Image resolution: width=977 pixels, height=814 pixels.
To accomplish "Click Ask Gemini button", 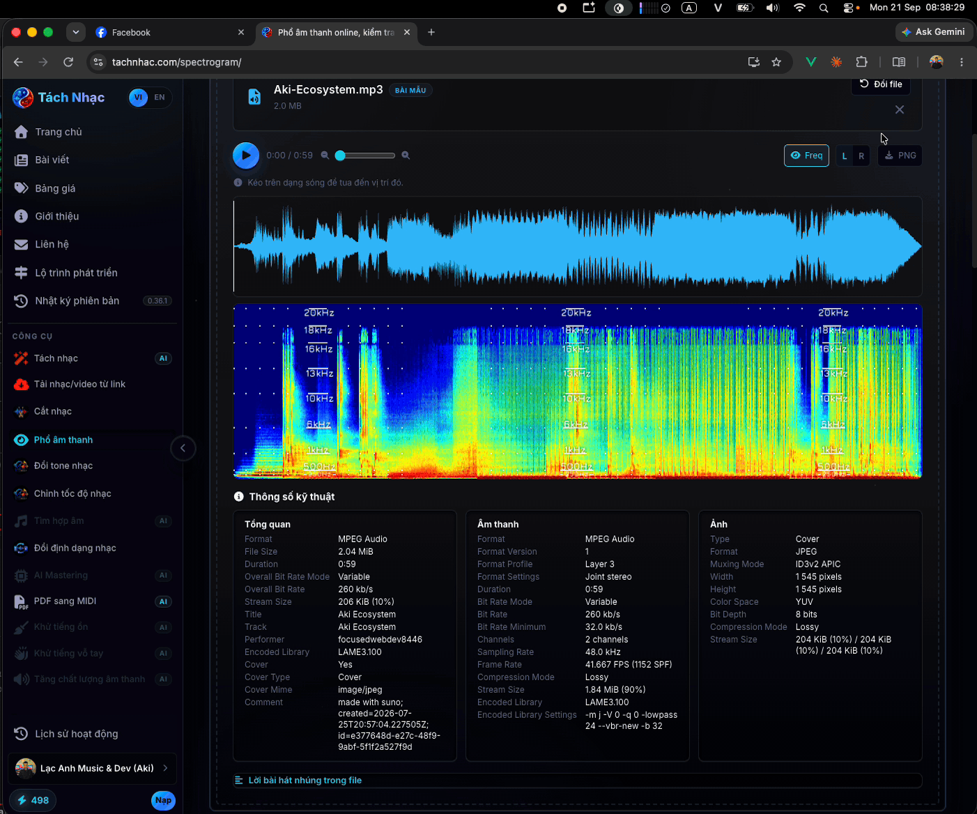I will (x=933, y=32).
